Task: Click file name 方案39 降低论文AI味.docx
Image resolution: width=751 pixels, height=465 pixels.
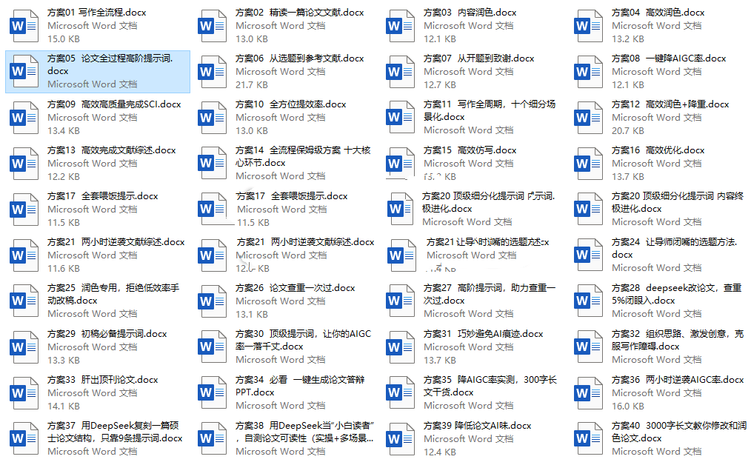Action: click(x=478, y=426)
